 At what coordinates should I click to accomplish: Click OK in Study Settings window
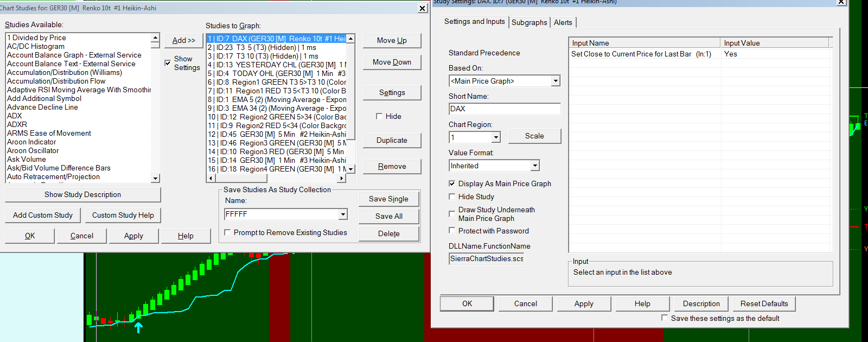(467, 303)
